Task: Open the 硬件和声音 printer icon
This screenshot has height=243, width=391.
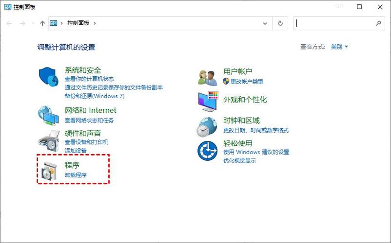Action: point(49,140)
